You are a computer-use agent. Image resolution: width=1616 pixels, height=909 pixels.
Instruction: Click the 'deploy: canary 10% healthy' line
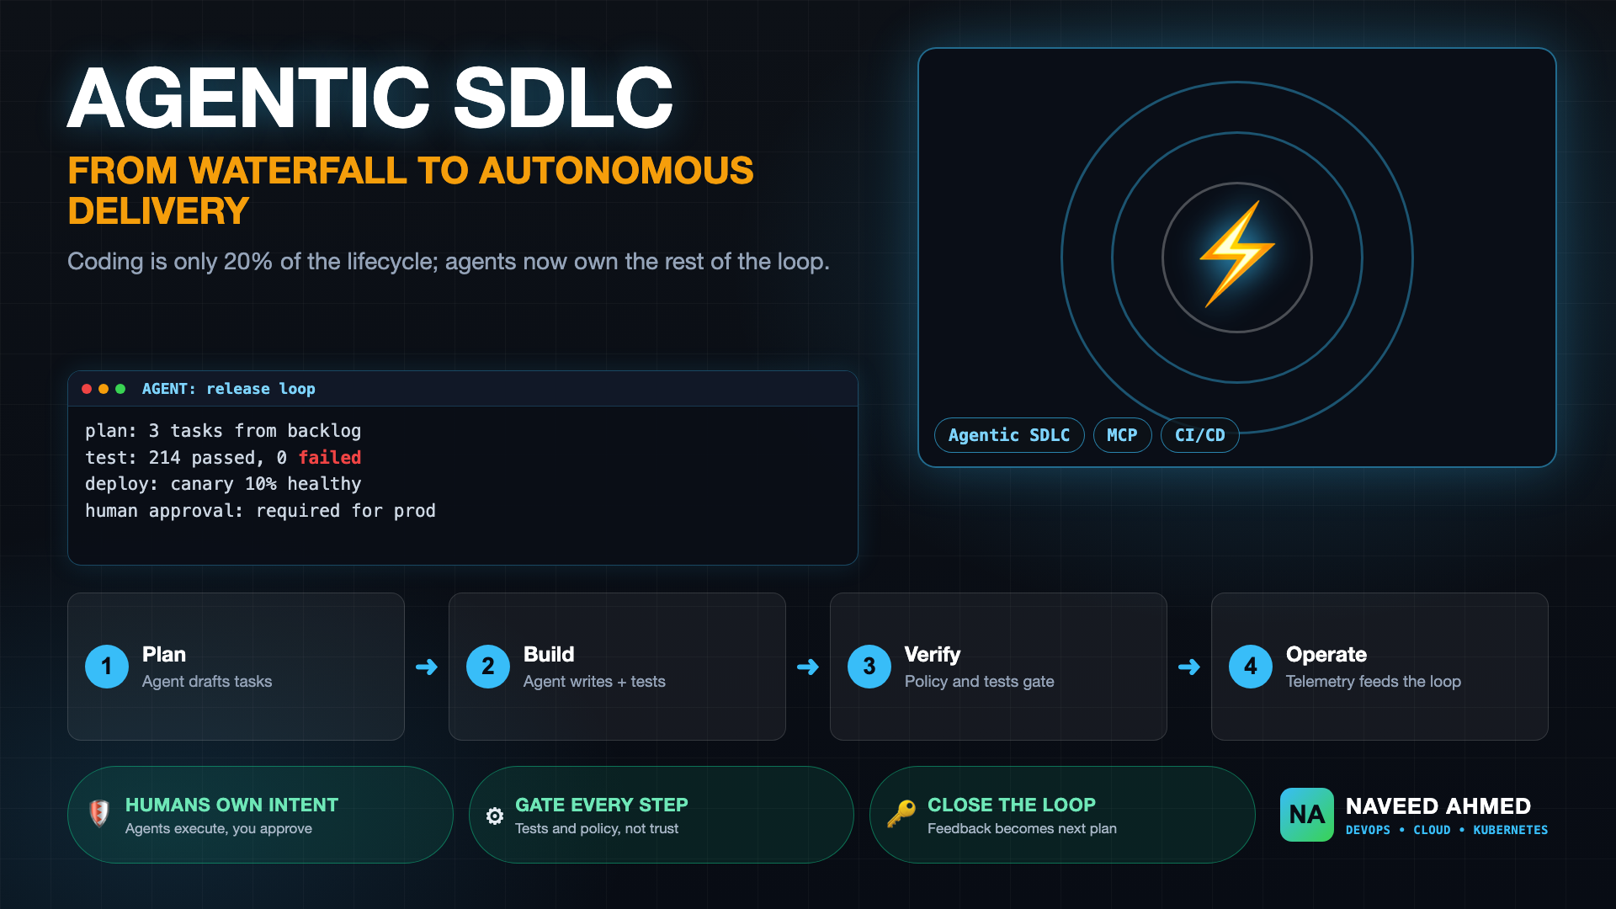click(x=223, y=484)
